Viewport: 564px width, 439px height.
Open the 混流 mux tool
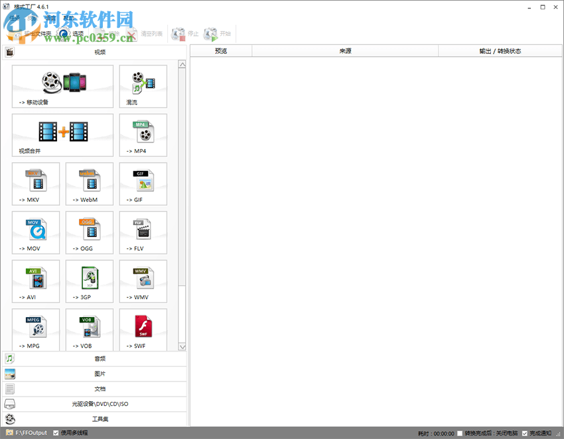tap(143, 86)
